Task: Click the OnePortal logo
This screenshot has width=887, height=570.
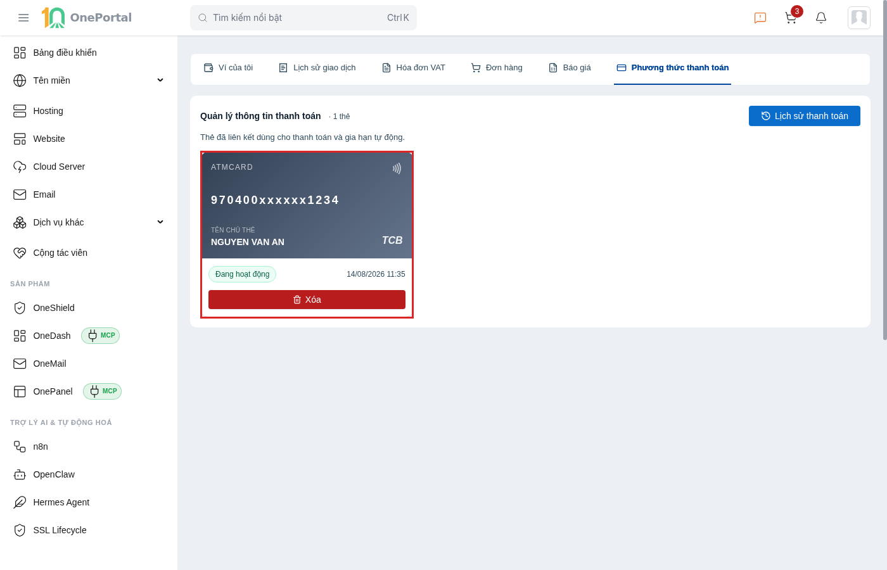Action: coord(87,18)
